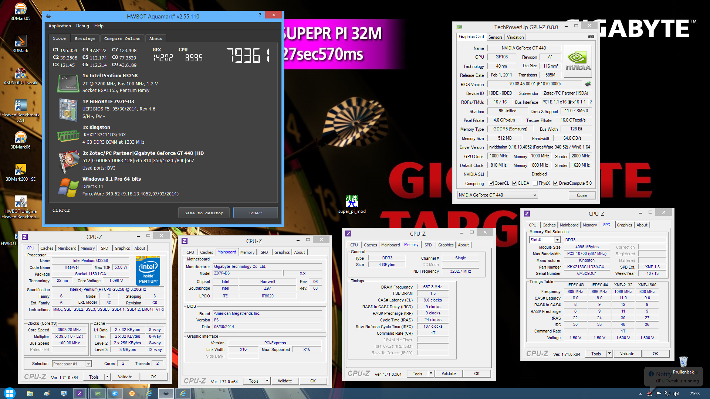Click the GPU Tweak system tray icon

[x=649, y=393]
